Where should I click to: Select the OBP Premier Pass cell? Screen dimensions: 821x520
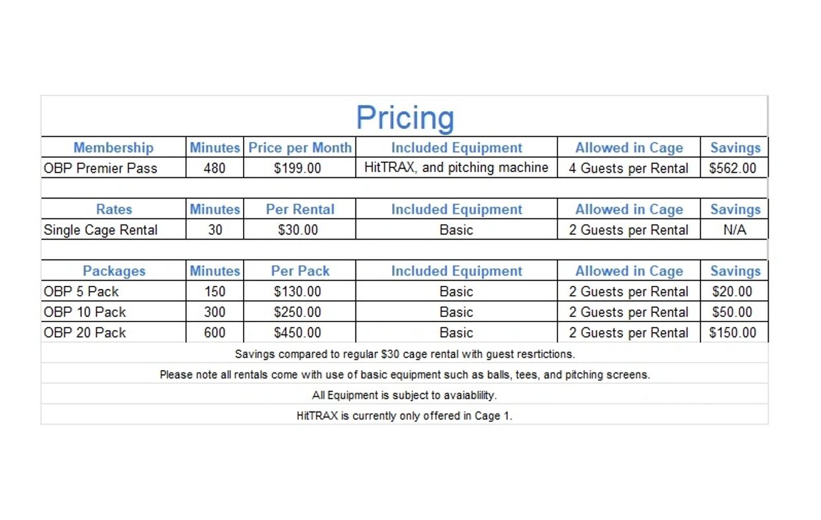pyautogui.click(x=101, y=168)
